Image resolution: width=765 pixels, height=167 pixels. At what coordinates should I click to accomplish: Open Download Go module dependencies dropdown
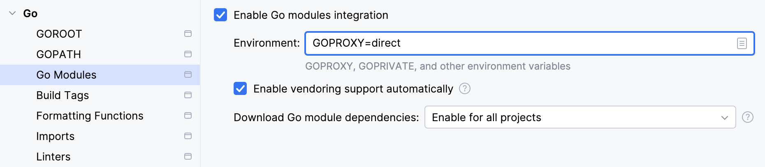tap(580, 117)
